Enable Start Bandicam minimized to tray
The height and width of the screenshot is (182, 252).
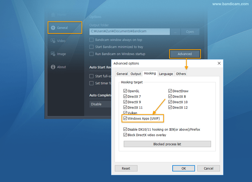(x=91, y=47)
